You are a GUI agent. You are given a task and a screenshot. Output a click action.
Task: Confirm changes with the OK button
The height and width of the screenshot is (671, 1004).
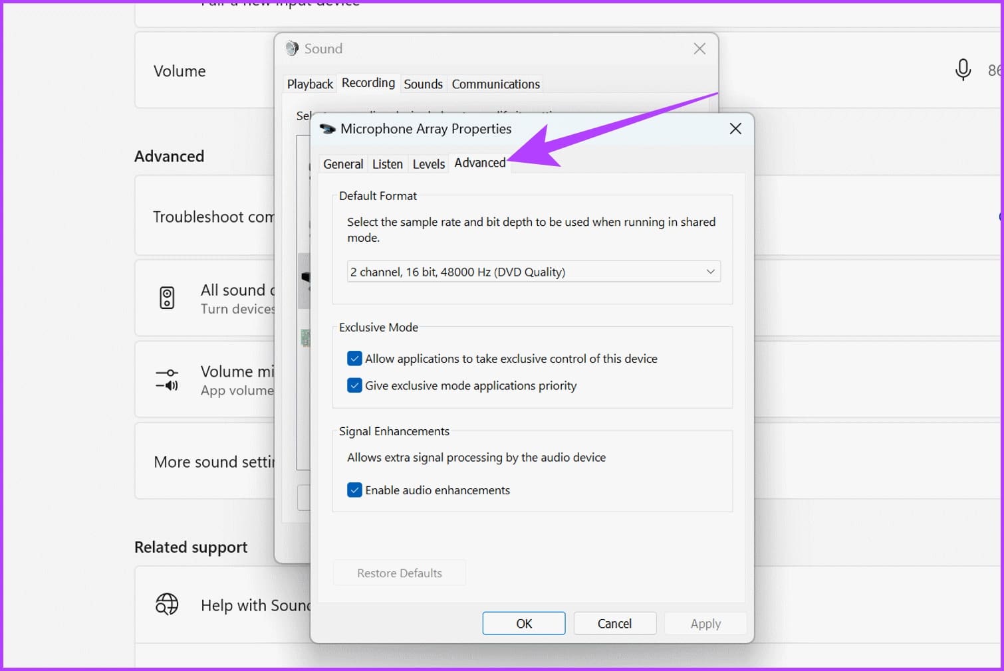[x=523, y=623]
